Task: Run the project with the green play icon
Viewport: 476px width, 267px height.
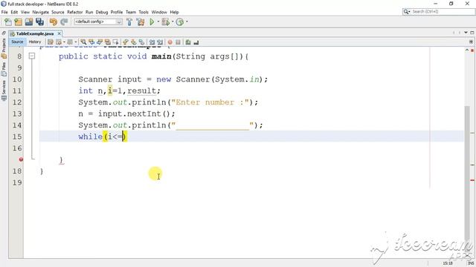Action: (x=152, y=22)
